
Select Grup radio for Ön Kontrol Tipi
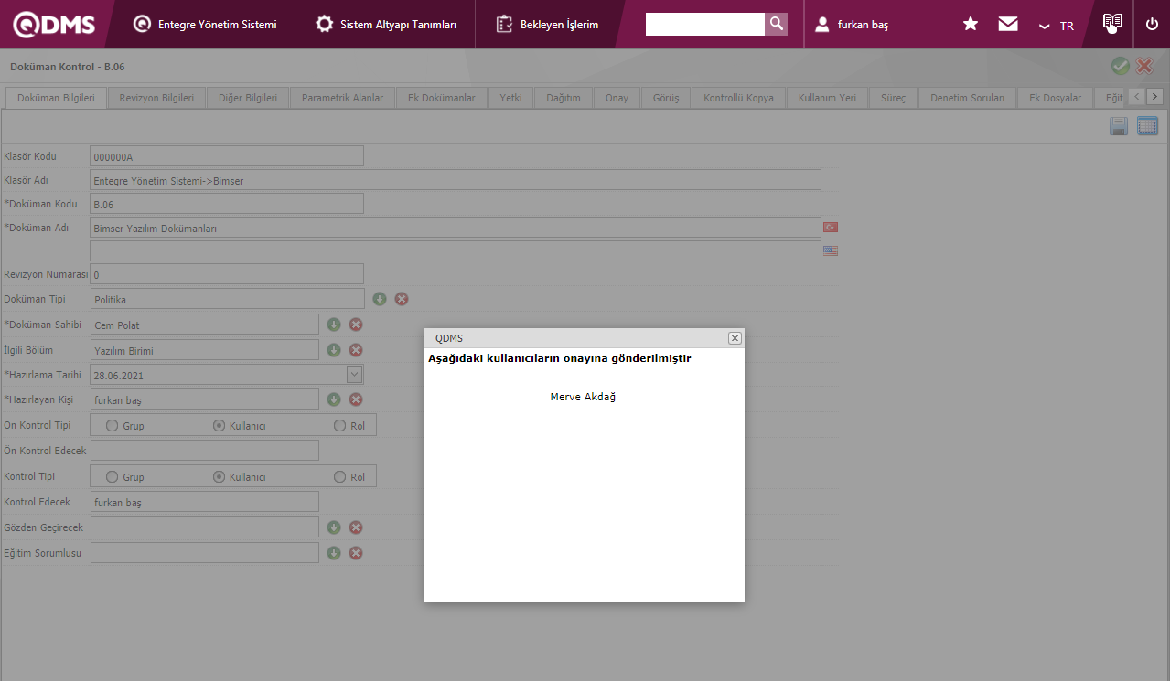tap(113, 426)
